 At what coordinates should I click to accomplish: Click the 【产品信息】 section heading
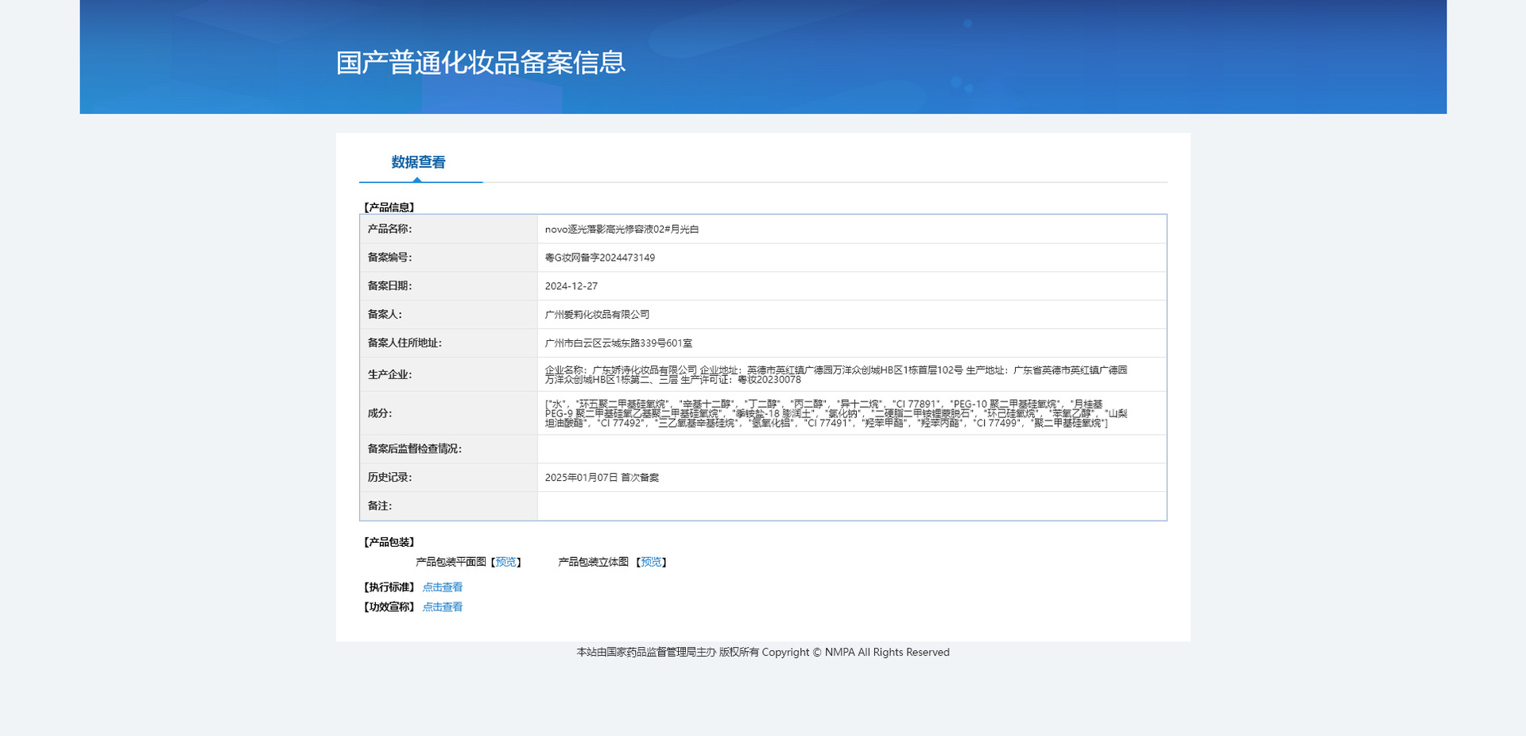point(389,207)
